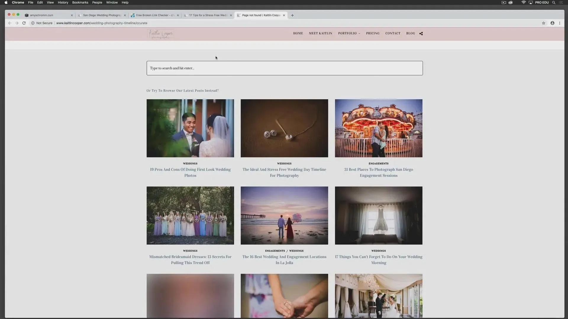Click the browser forward arrow

[x=17, y=23]
